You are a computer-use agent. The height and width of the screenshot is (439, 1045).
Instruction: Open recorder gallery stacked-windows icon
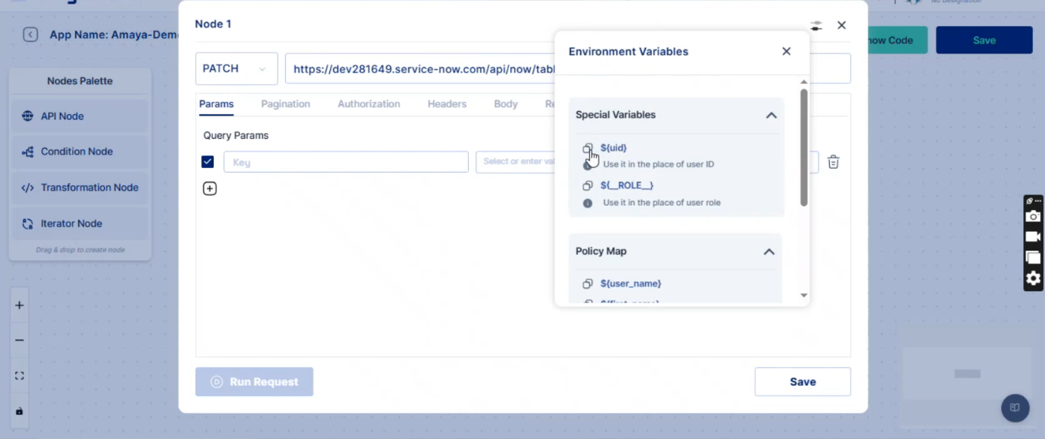coord(1034,257)
